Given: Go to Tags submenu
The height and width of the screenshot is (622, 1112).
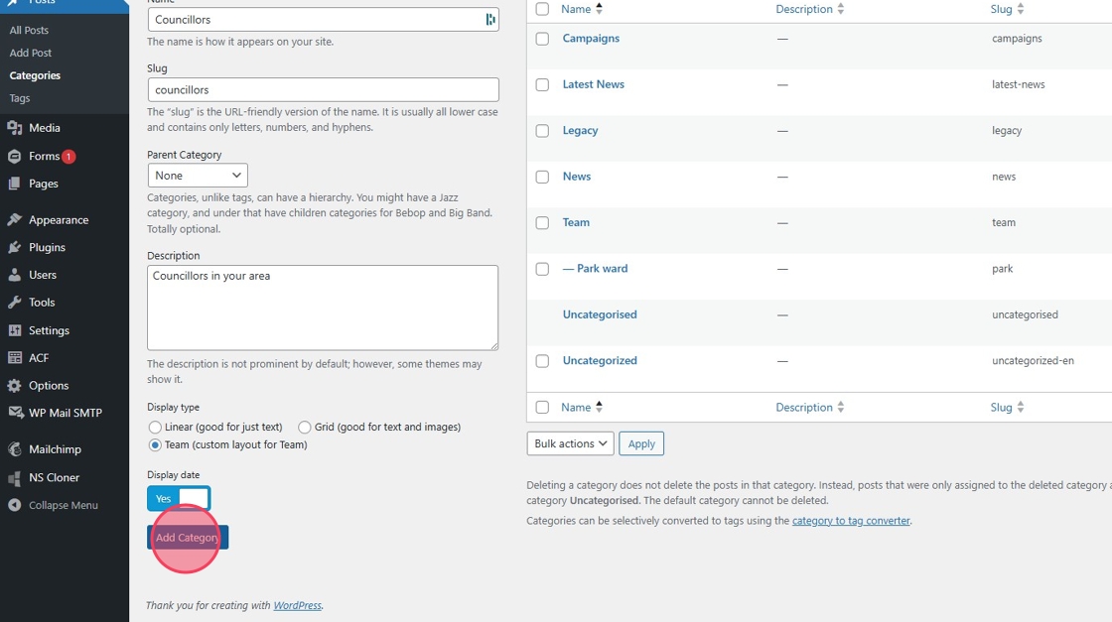Looking at the screenshot, I should click(20, 98).
